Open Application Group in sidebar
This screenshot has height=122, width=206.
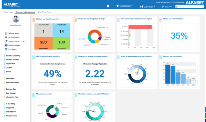[x=12, y=82]
